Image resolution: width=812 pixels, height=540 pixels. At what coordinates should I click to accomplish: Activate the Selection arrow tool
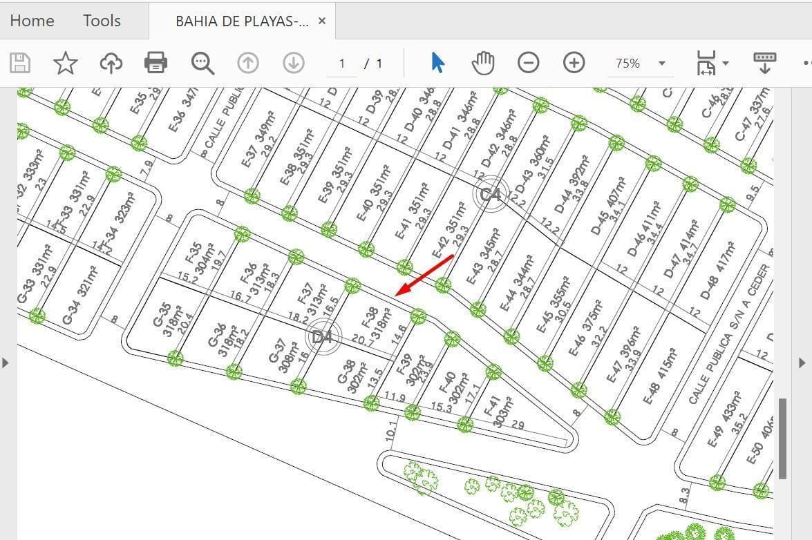[x=437, y=63]
